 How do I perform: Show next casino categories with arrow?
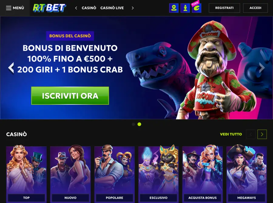[x=262, y=134]
